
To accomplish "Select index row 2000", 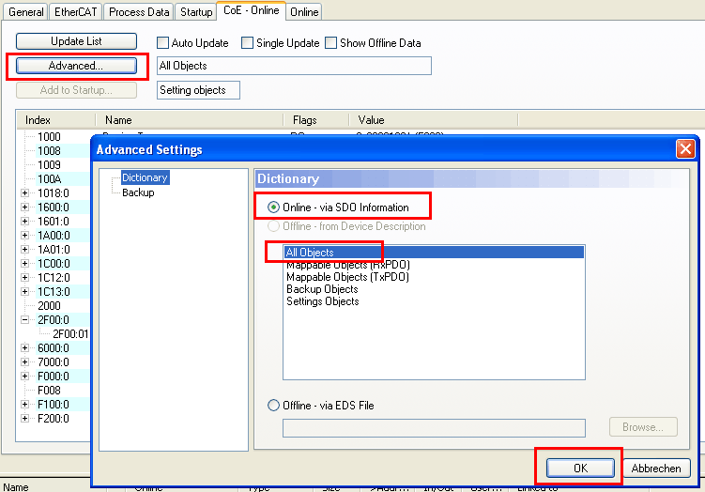I will [49, 306].
